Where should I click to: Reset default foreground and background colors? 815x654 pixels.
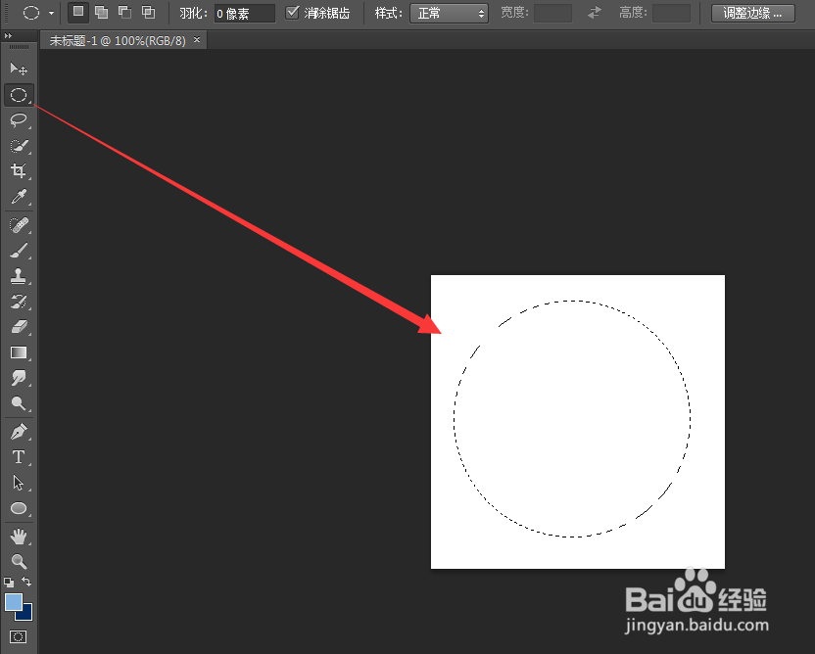point(9,582)
